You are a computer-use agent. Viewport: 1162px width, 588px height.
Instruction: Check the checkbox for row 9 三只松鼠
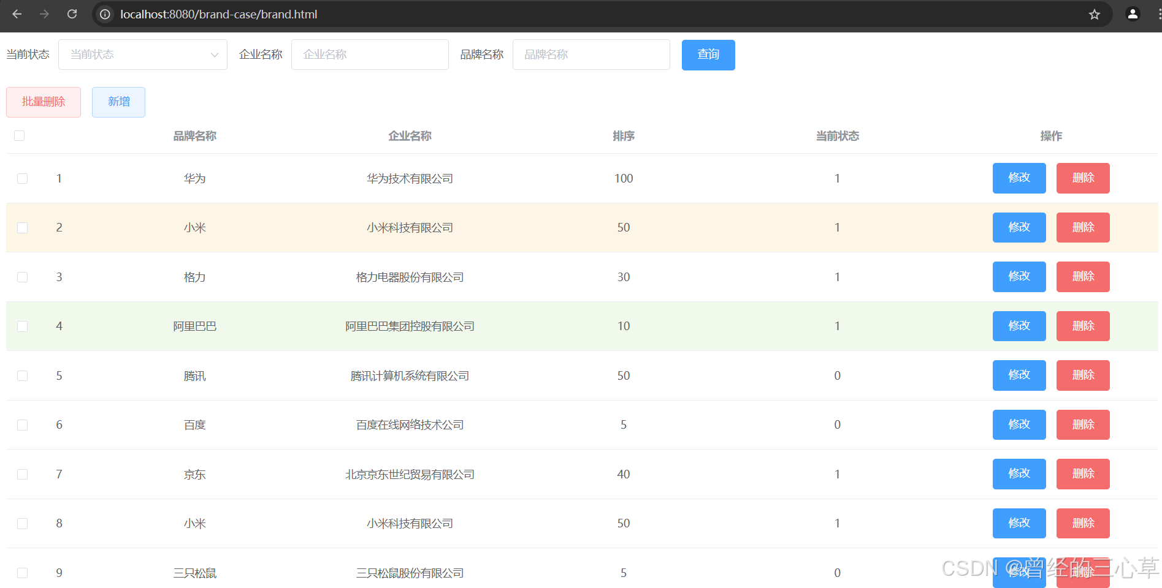pyautogui.click(x=23, y=573)
